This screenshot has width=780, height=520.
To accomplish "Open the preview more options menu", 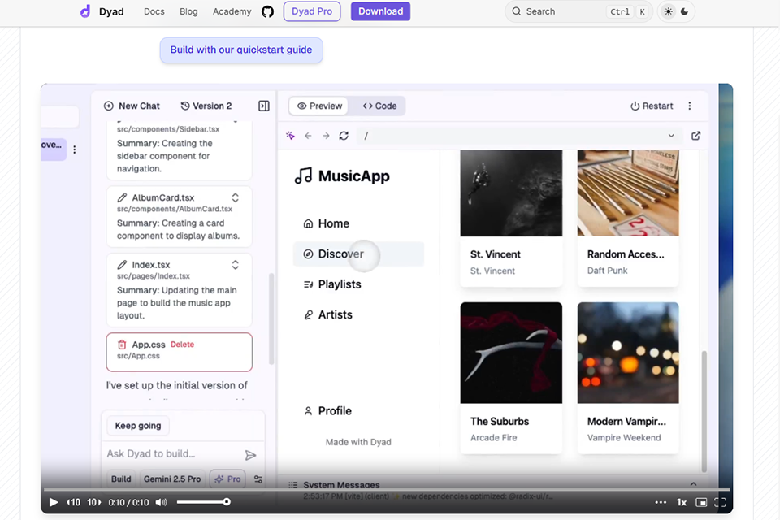I will click(x=690, y=106).
